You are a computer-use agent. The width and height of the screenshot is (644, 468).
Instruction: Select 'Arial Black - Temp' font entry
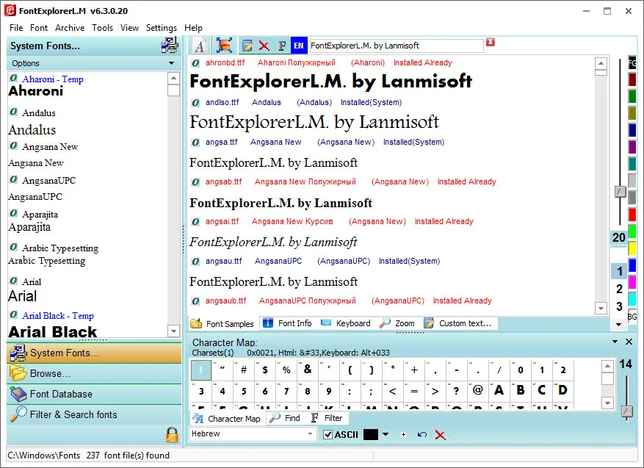tap(58, 316)
